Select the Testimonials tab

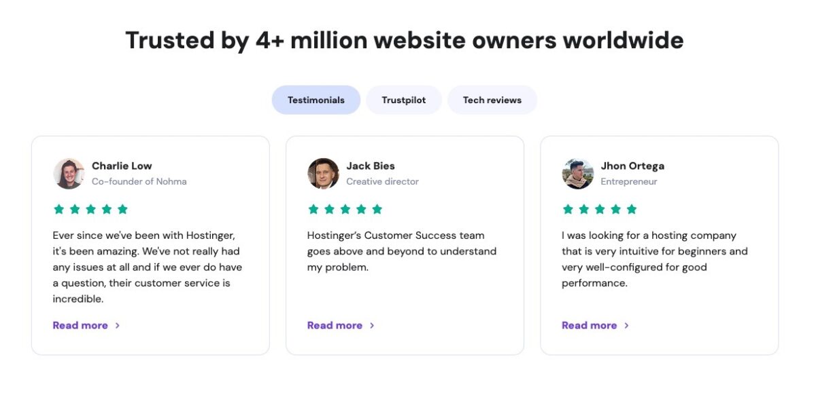click(x=316, y=99)
